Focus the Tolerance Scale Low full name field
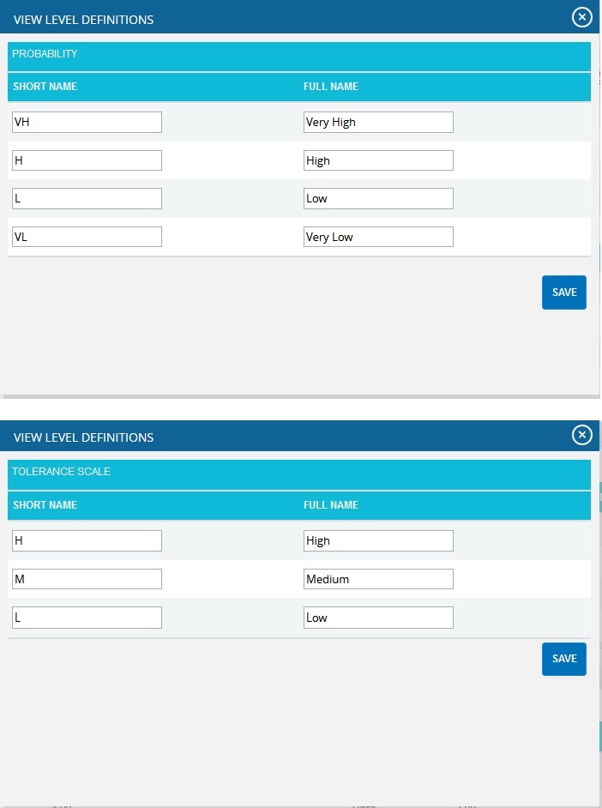This screenshot has height=808, width=602. tap(378, 618)
